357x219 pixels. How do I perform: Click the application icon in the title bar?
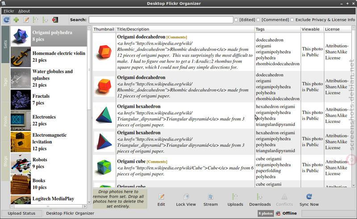pyautogui.click(x=3, y=3)
